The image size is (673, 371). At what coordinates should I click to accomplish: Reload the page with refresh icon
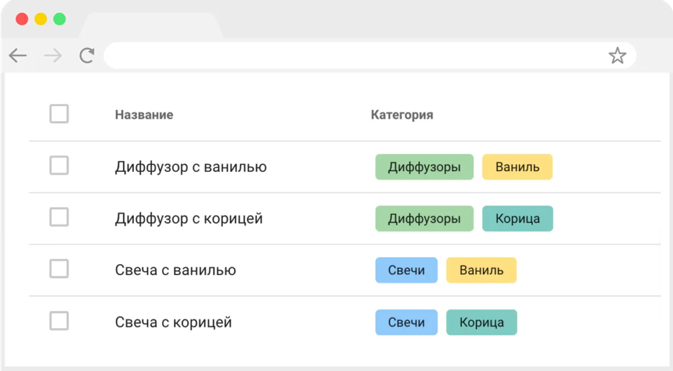pos(87,56)
